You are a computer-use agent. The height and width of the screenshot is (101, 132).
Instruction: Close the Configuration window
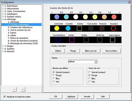130,2
